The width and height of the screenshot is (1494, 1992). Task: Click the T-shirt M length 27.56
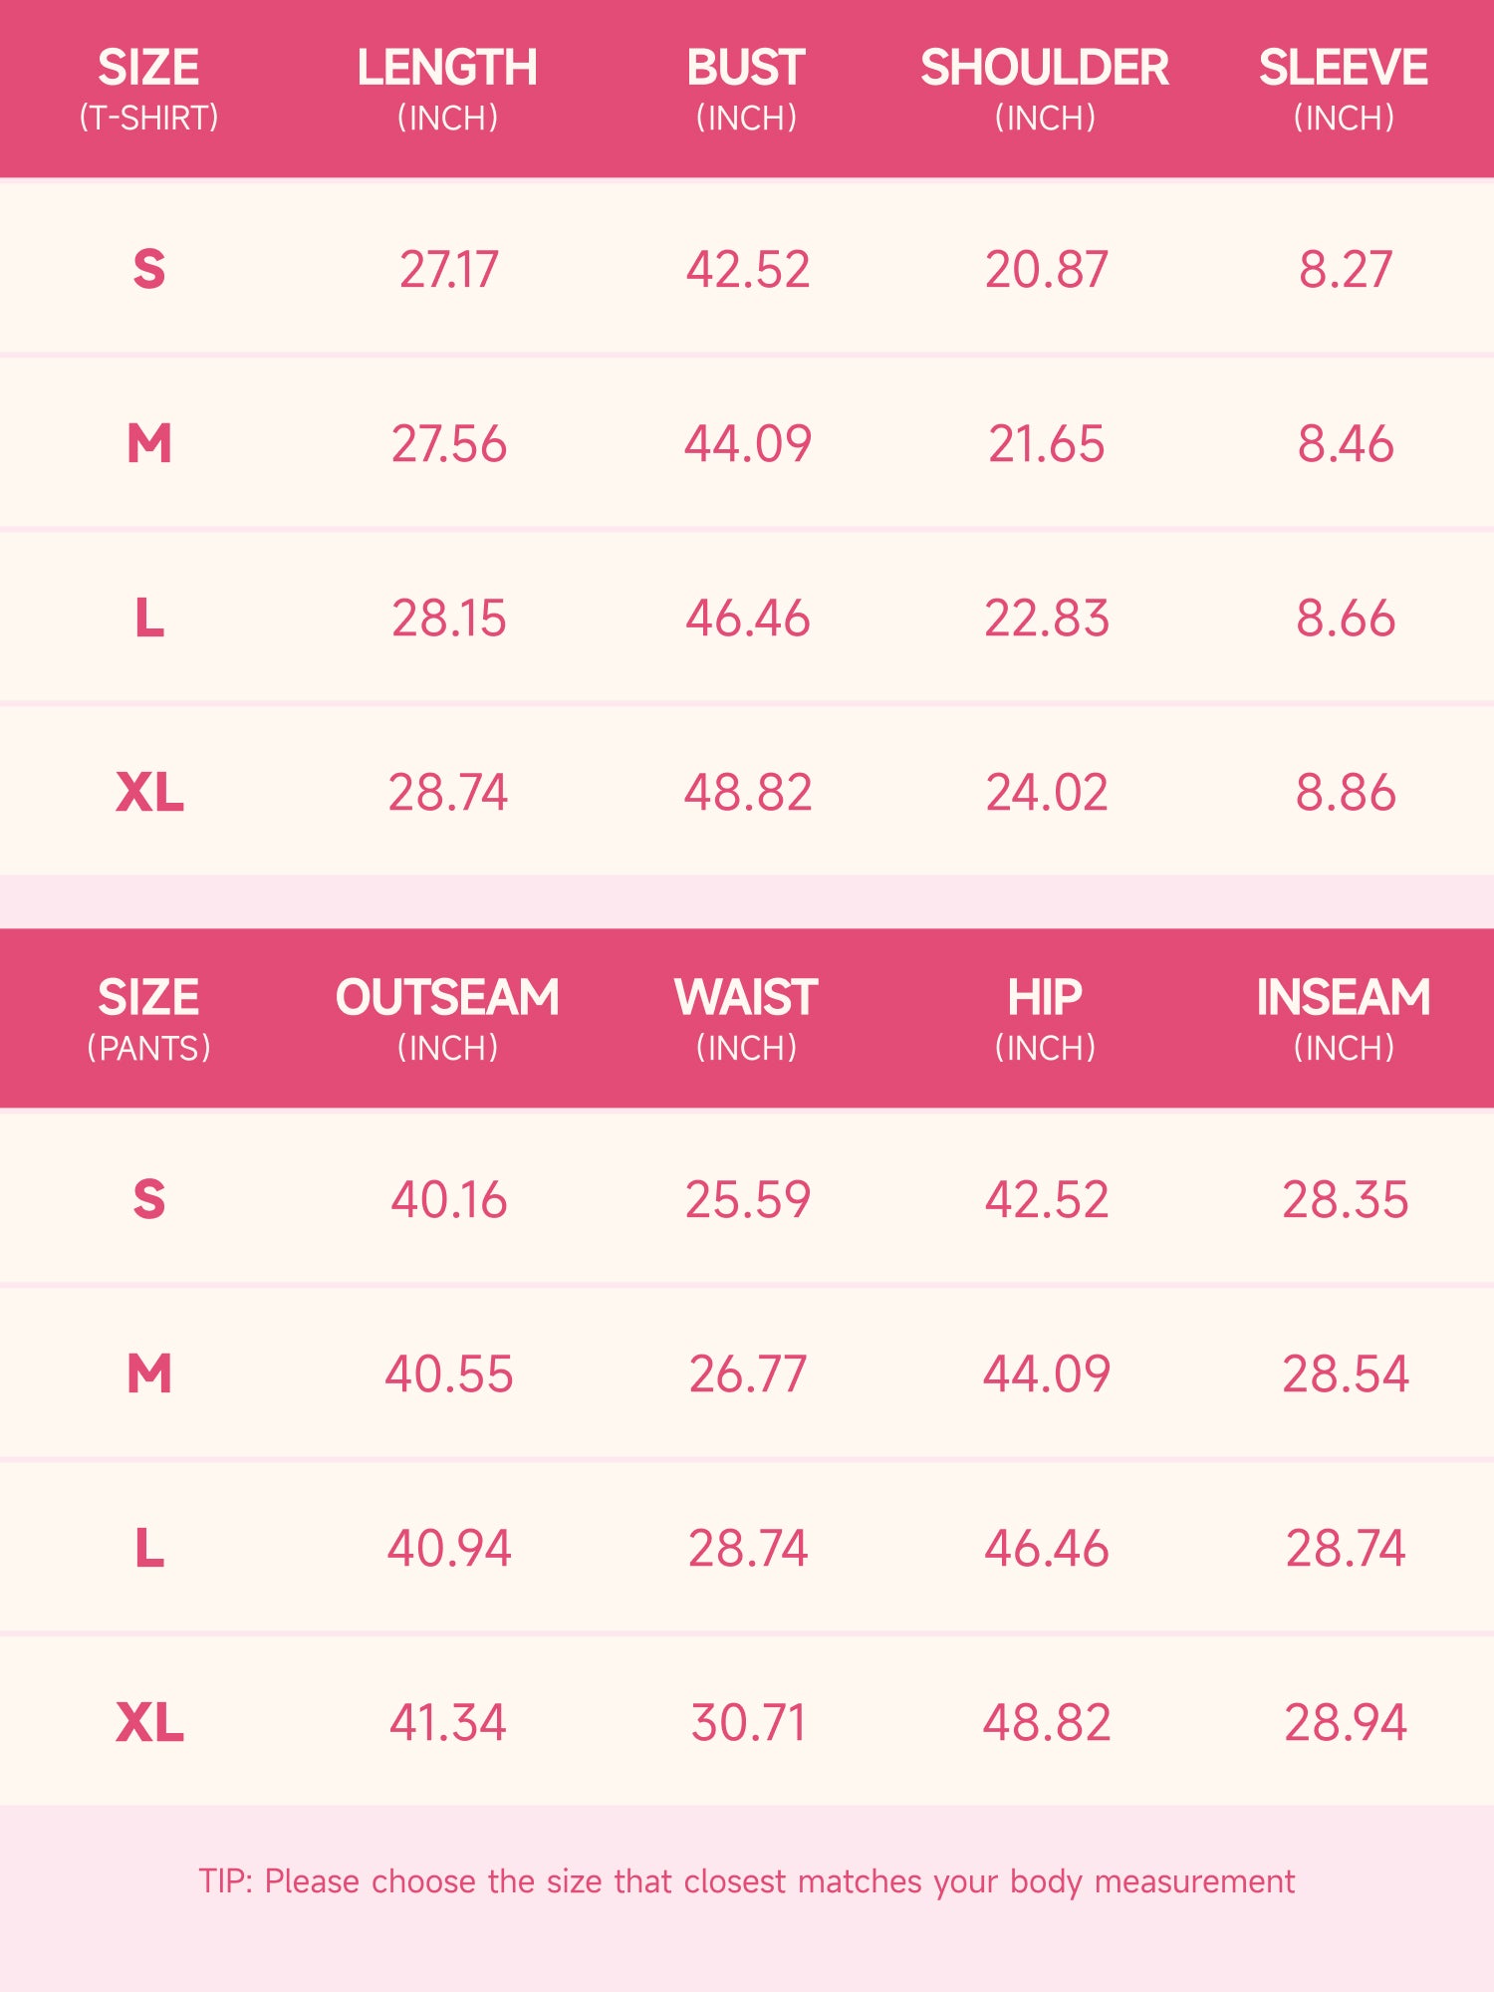point(448,443)
